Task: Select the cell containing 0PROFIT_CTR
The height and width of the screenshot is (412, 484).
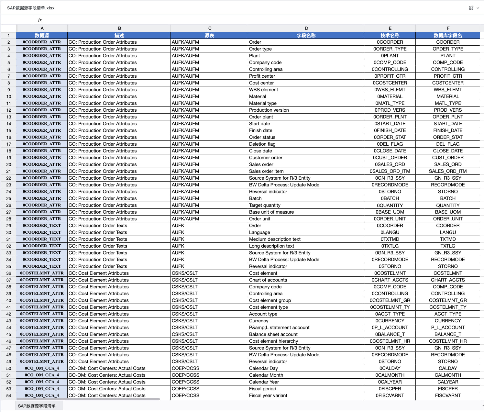Action: 390,76
